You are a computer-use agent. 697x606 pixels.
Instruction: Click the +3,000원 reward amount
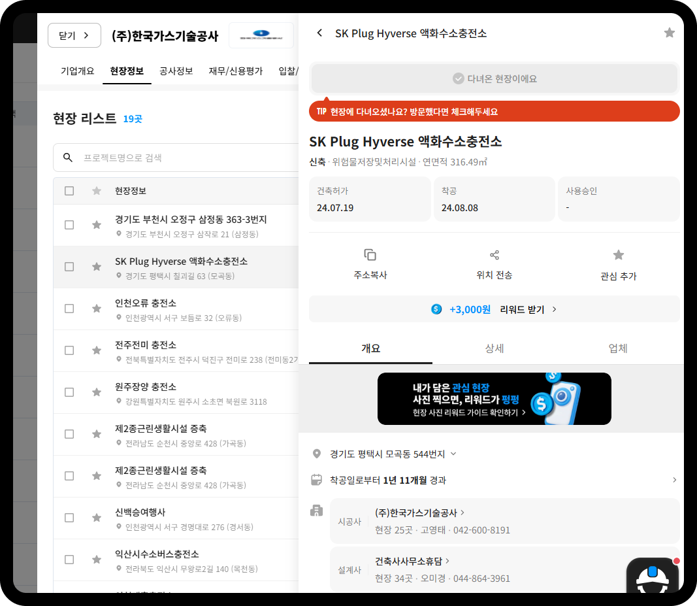click(470, 309)
